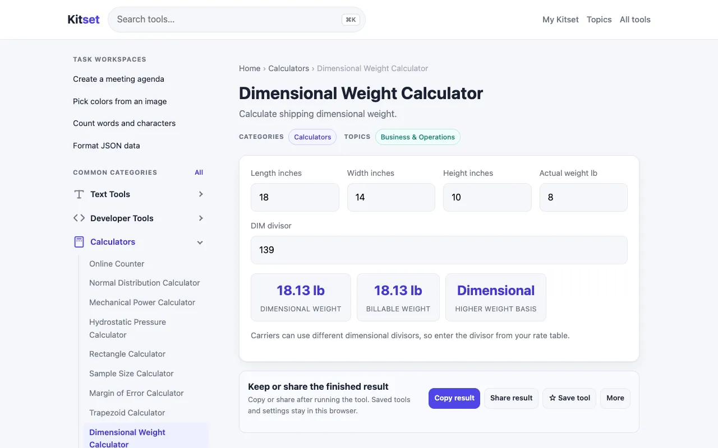
Task: Open My Kitset
Action: coord(560,20)
